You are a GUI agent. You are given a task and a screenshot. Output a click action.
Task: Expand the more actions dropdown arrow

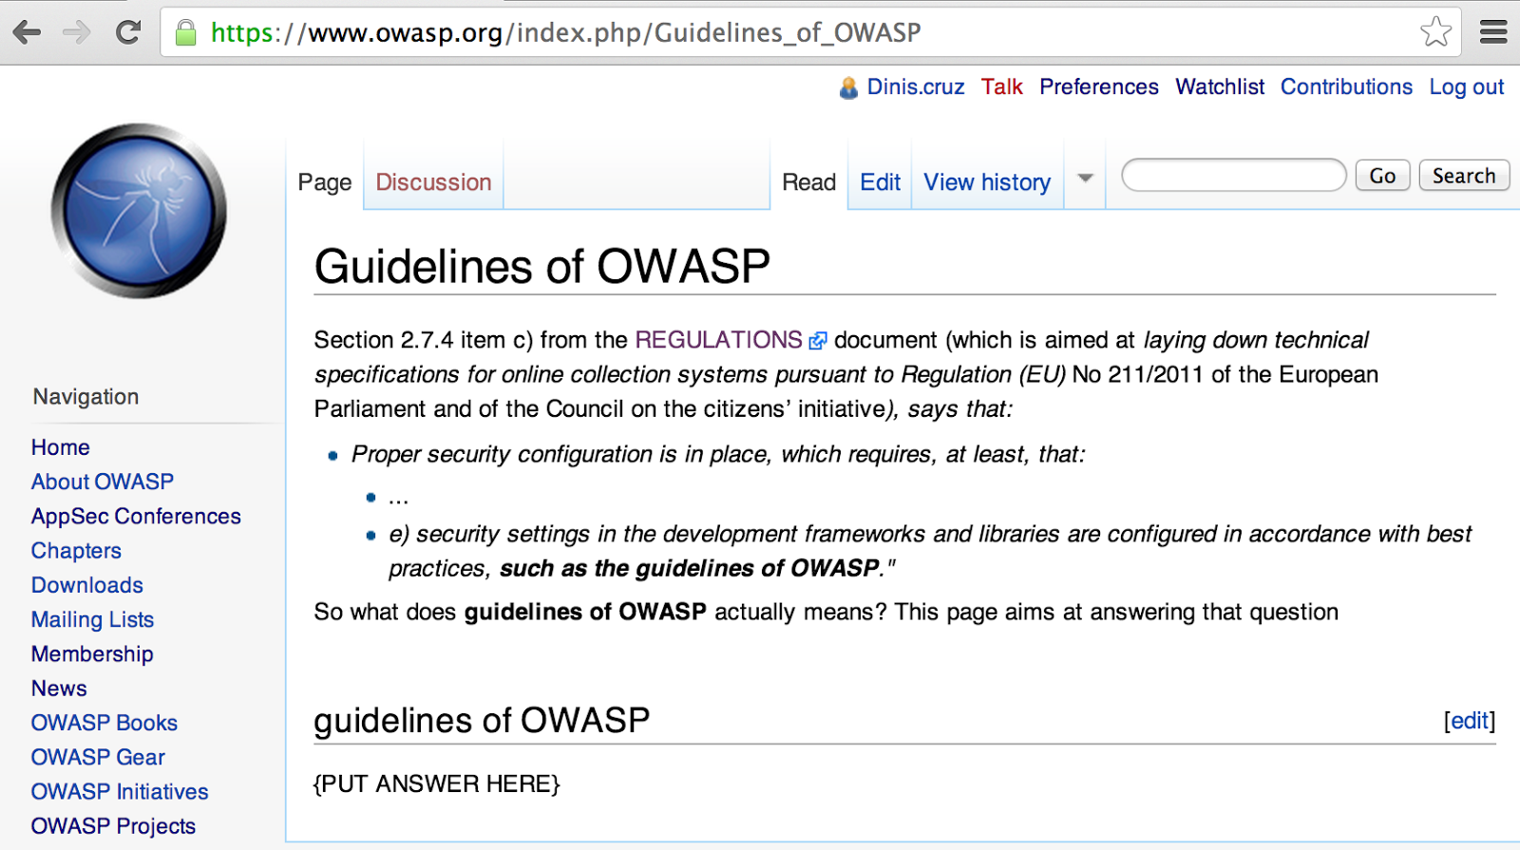tap(1085, 179)
